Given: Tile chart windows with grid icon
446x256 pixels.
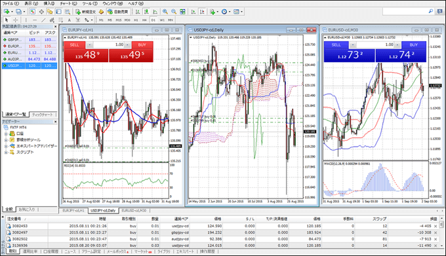Looking at the screenshot, I should (182, 12).
